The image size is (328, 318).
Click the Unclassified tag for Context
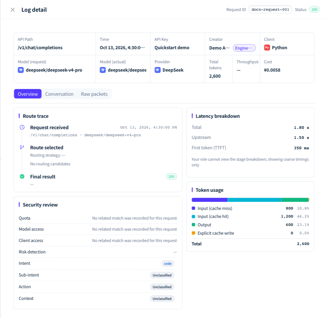pyautogui.click(x=162, y=299)
